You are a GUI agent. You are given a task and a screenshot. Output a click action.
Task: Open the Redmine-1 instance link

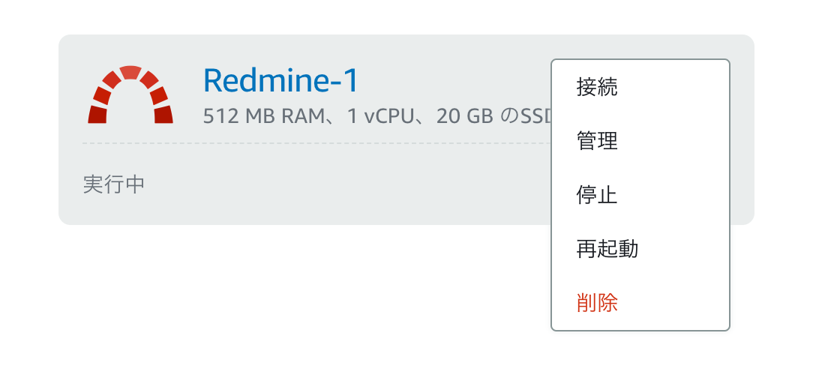[x=281, y=80]
